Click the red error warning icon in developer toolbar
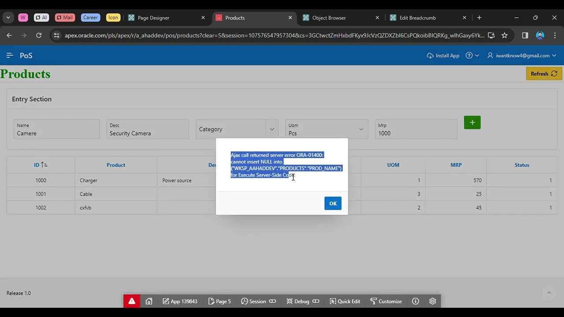 coord(132,301)
